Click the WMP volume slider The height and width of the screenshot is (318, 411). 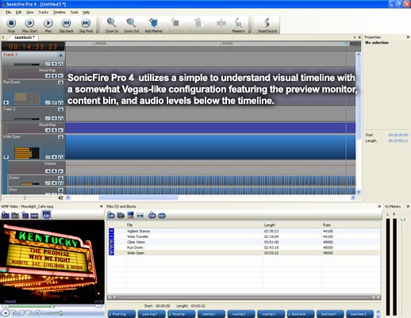(x=52, y=313)
